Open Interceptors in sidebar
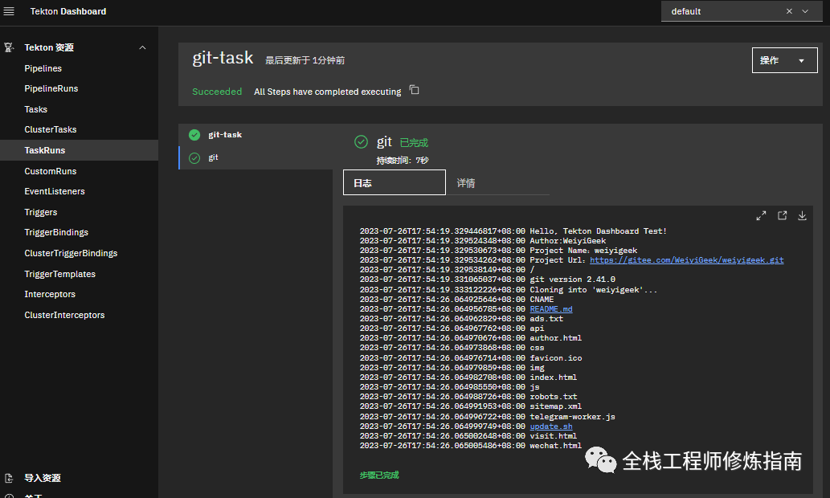The width and height of the screenshot is (830, 498). 50,294
